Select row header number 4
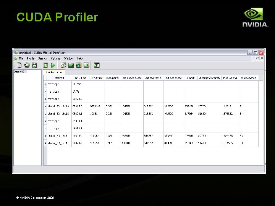The height and width of the screenshot is (206, 275). [45, 106]
